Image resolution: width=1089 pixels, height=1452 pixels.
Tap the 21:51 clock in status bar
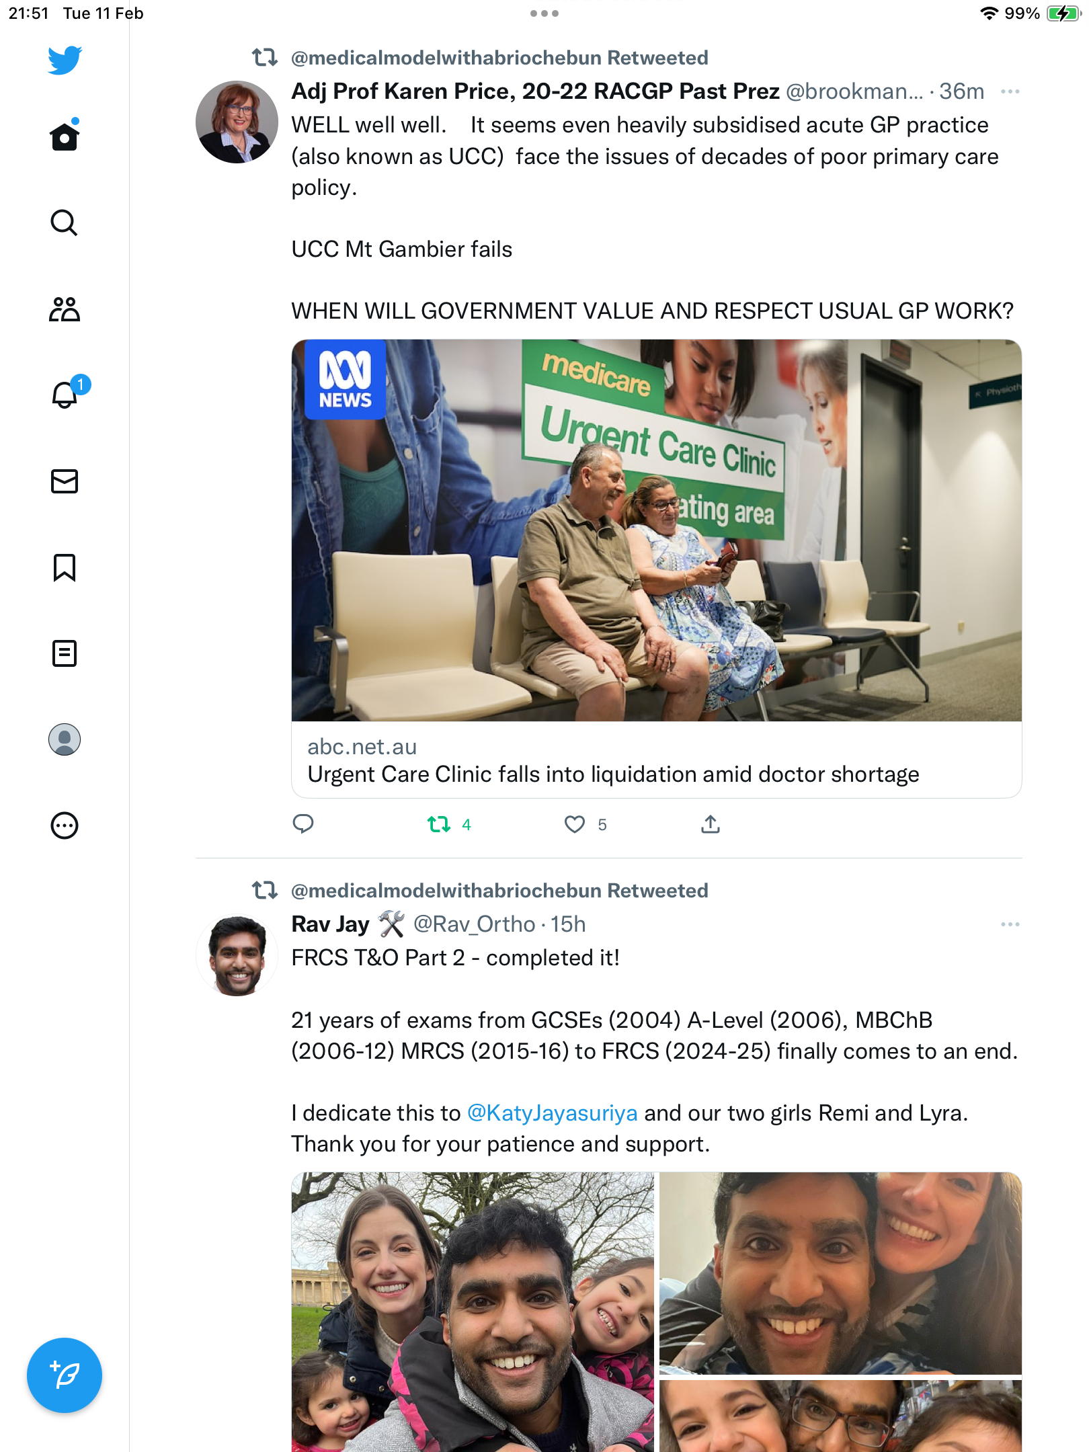tap(29, 13)
